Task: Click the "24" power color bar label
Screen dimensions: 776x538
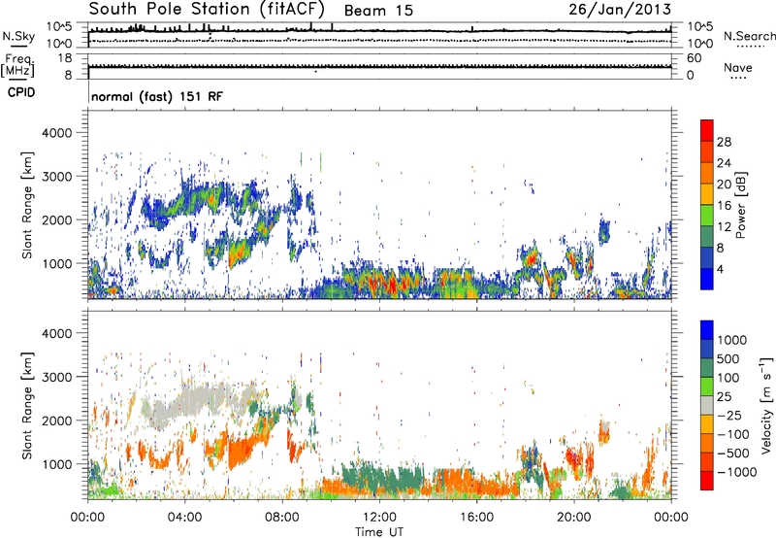Action: [724, 163]
